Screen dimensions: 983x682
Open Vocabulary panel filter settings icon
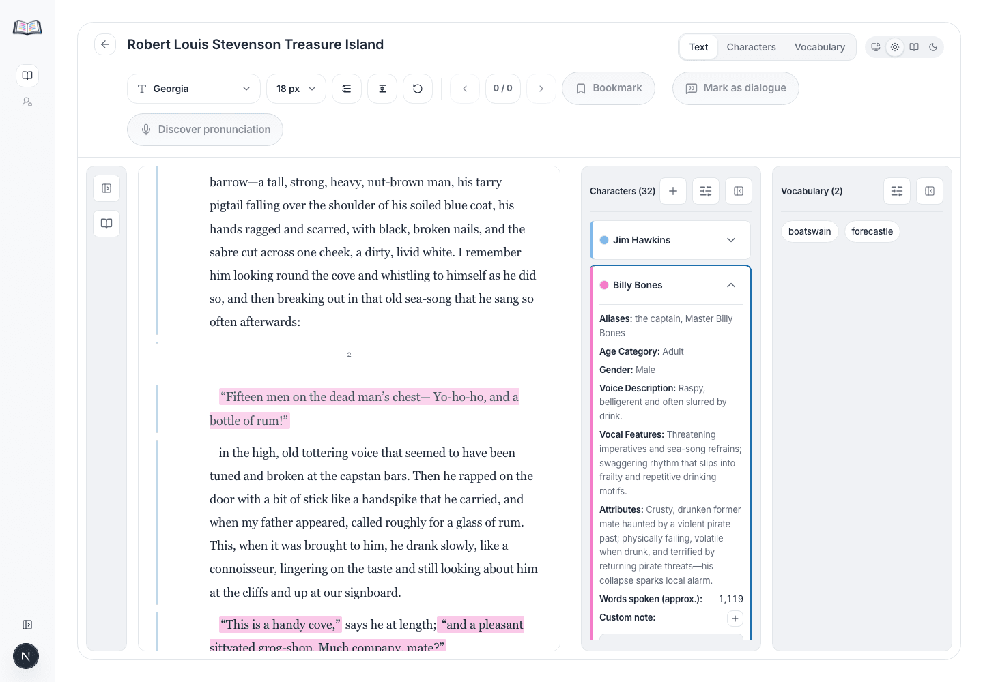pos(897,191)
